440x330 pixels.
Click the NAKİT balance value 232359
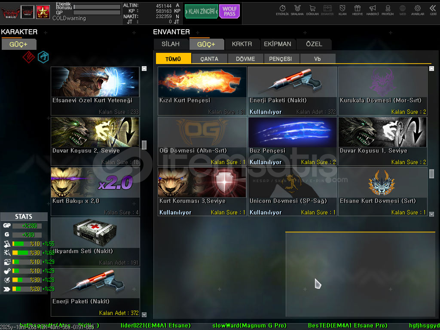[164, 16]
